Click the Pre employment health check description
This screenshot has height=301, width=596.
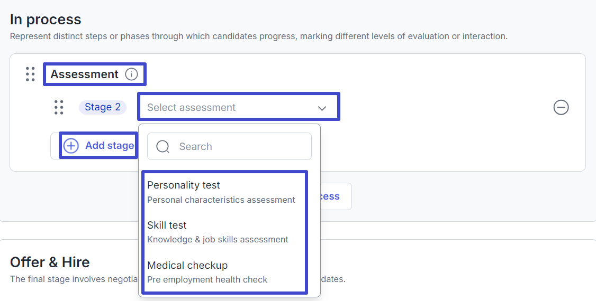coord(207,280)
